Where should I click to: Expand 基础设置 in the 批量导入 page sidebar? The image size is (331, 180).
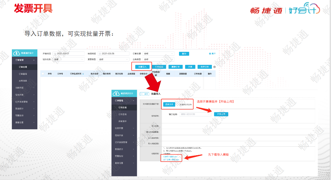pyautogui.click(x=133, y=163)
